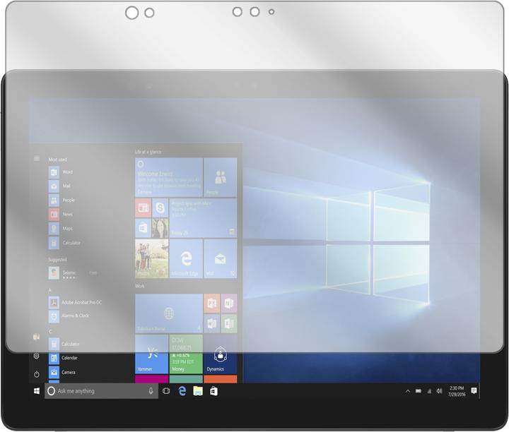Open Adobe Acrobat Pro DC
Viewport: 509px width, 432px height.
click(76, 303)
